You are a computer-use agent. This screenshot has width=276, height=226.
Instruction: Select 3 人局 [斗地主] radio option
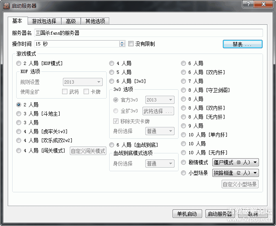click(x=19, y=114)
